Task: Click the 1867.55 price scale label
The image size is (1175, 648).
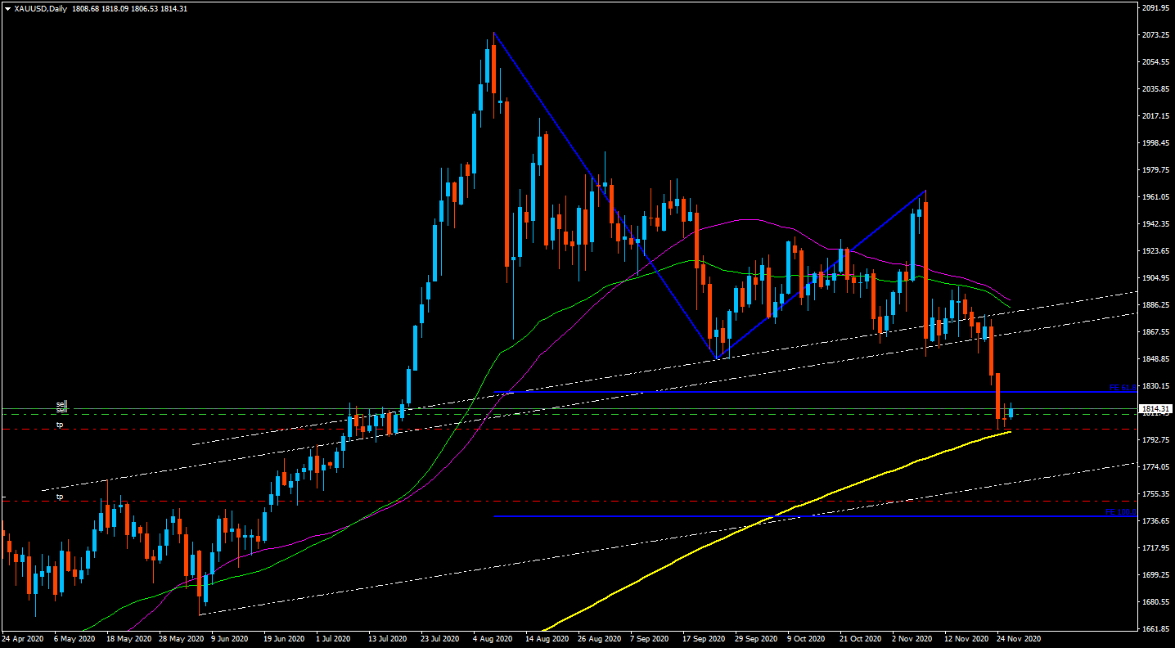Action: click(1154, 332)
